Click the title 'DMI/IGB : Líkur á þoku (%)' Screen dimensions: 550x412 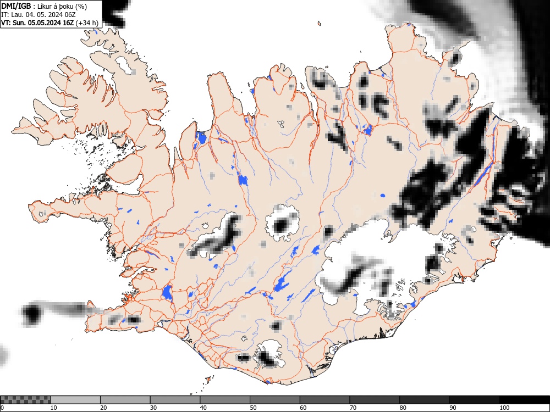(44, 6)
